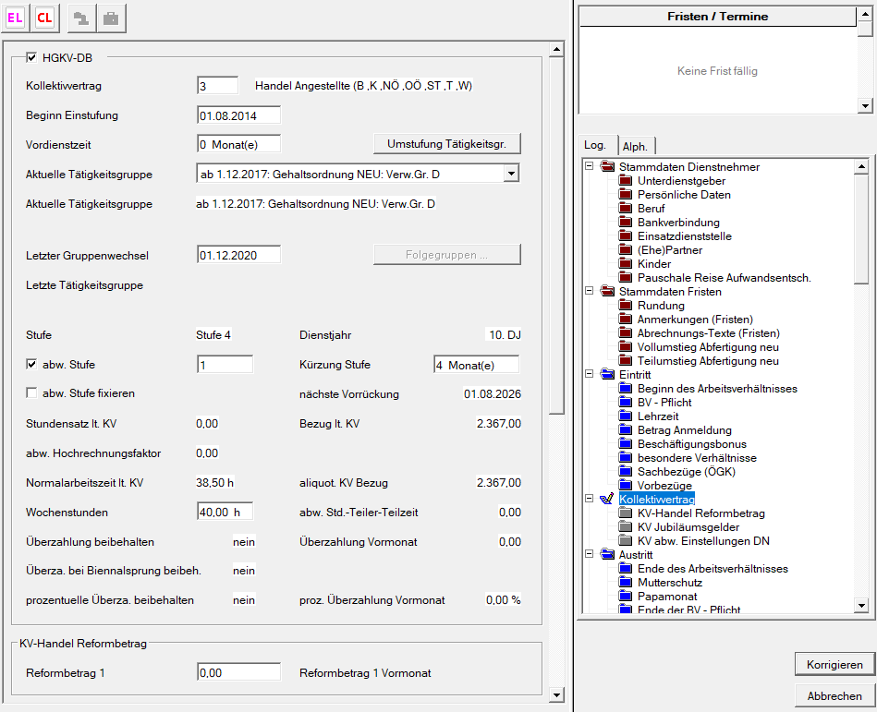The image size is (877, 712).
Task: Collapse the Stammdaten Dienstnehmer tree node
Action: pyautogui.click(x=588, y=167)
